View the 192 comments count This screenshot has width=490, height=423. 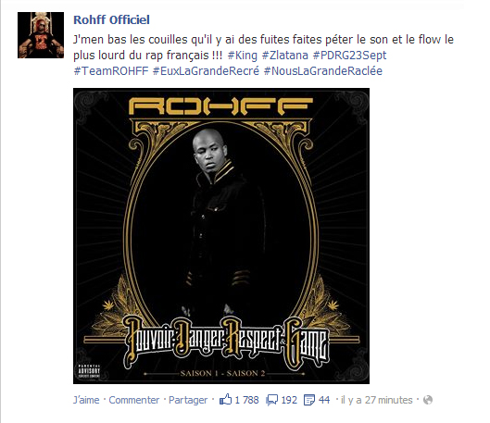[x=289, y=400]
